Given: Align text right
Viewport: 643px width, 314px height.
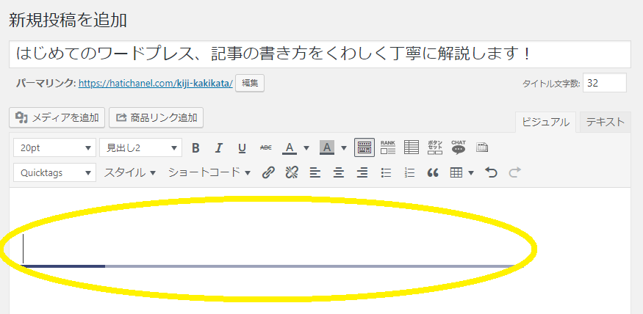Looking at the screenshot, I should click(362, 172).
